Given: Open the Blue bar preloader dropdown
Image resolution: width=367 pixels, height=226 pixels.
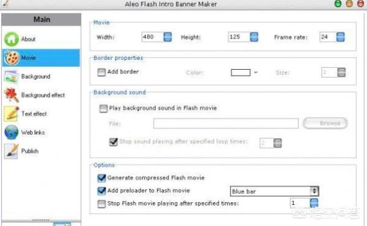Looking at the screenshot, I should (x=274, y=192).
